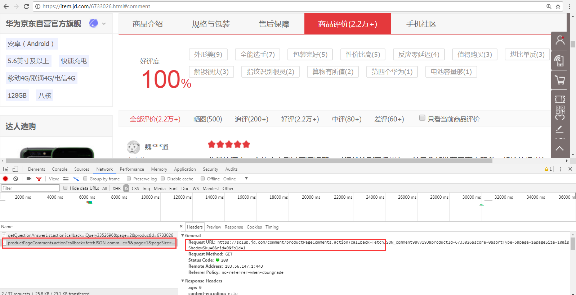Toggle the XHR request type filter
This screenshot has height=295, width=576.
pos(117,188)
